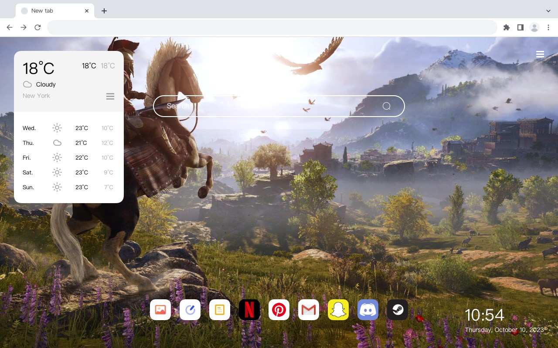Open the browser extensions puzzle icon
Viewport: 558px width, 348px height.
click(506, 27)
